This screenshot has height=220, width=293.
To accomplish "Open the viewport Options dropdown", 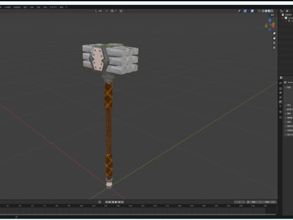I will point(273,15).
